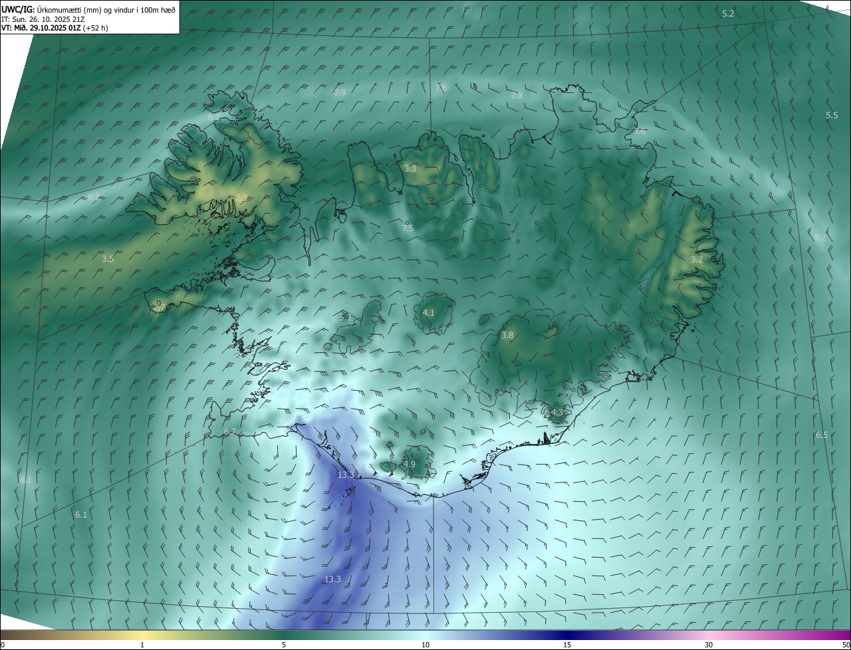This screenshot has height=650, width=851.
Task: Click the 6.5 value label
Action: click(x=822, y=435)
